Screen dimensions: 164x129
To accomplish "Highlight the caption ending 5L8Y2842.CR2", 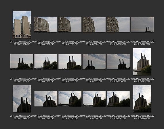I will (x=46, y=117).
